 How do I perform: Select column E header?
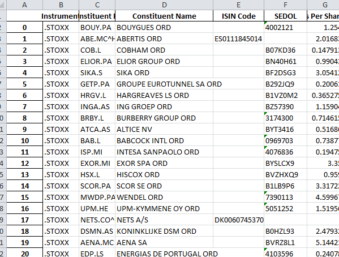click(238, 5)
